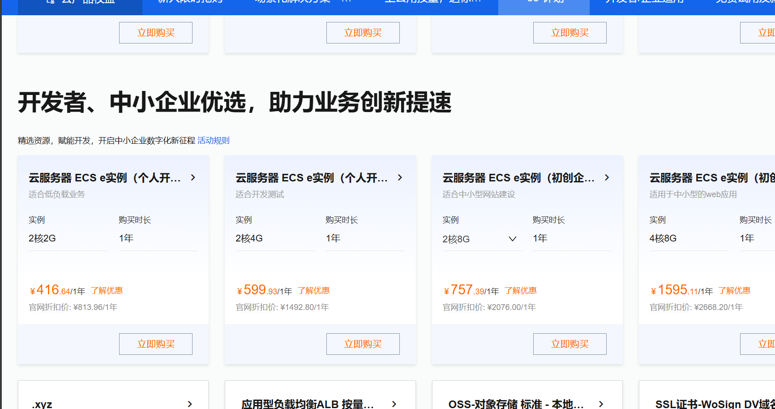This screenshot has width=775, height=409.
Task: Click the 适合低负载业务 subtitle
Action: point(57,194)
